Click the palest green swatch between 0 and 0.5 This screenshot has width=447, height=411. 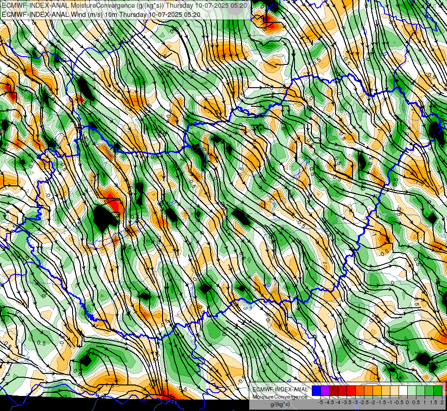click(x=412, y=391)
